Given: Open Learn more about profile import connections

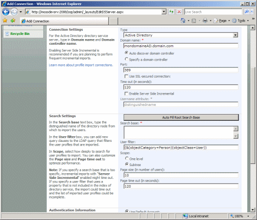Looking at the screenshot, I should click(81, 65).
